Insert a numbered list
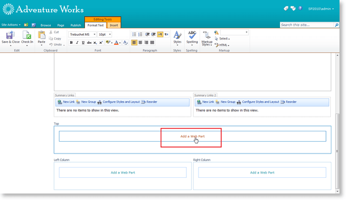The image size is (346, 200). coord(141,35)
